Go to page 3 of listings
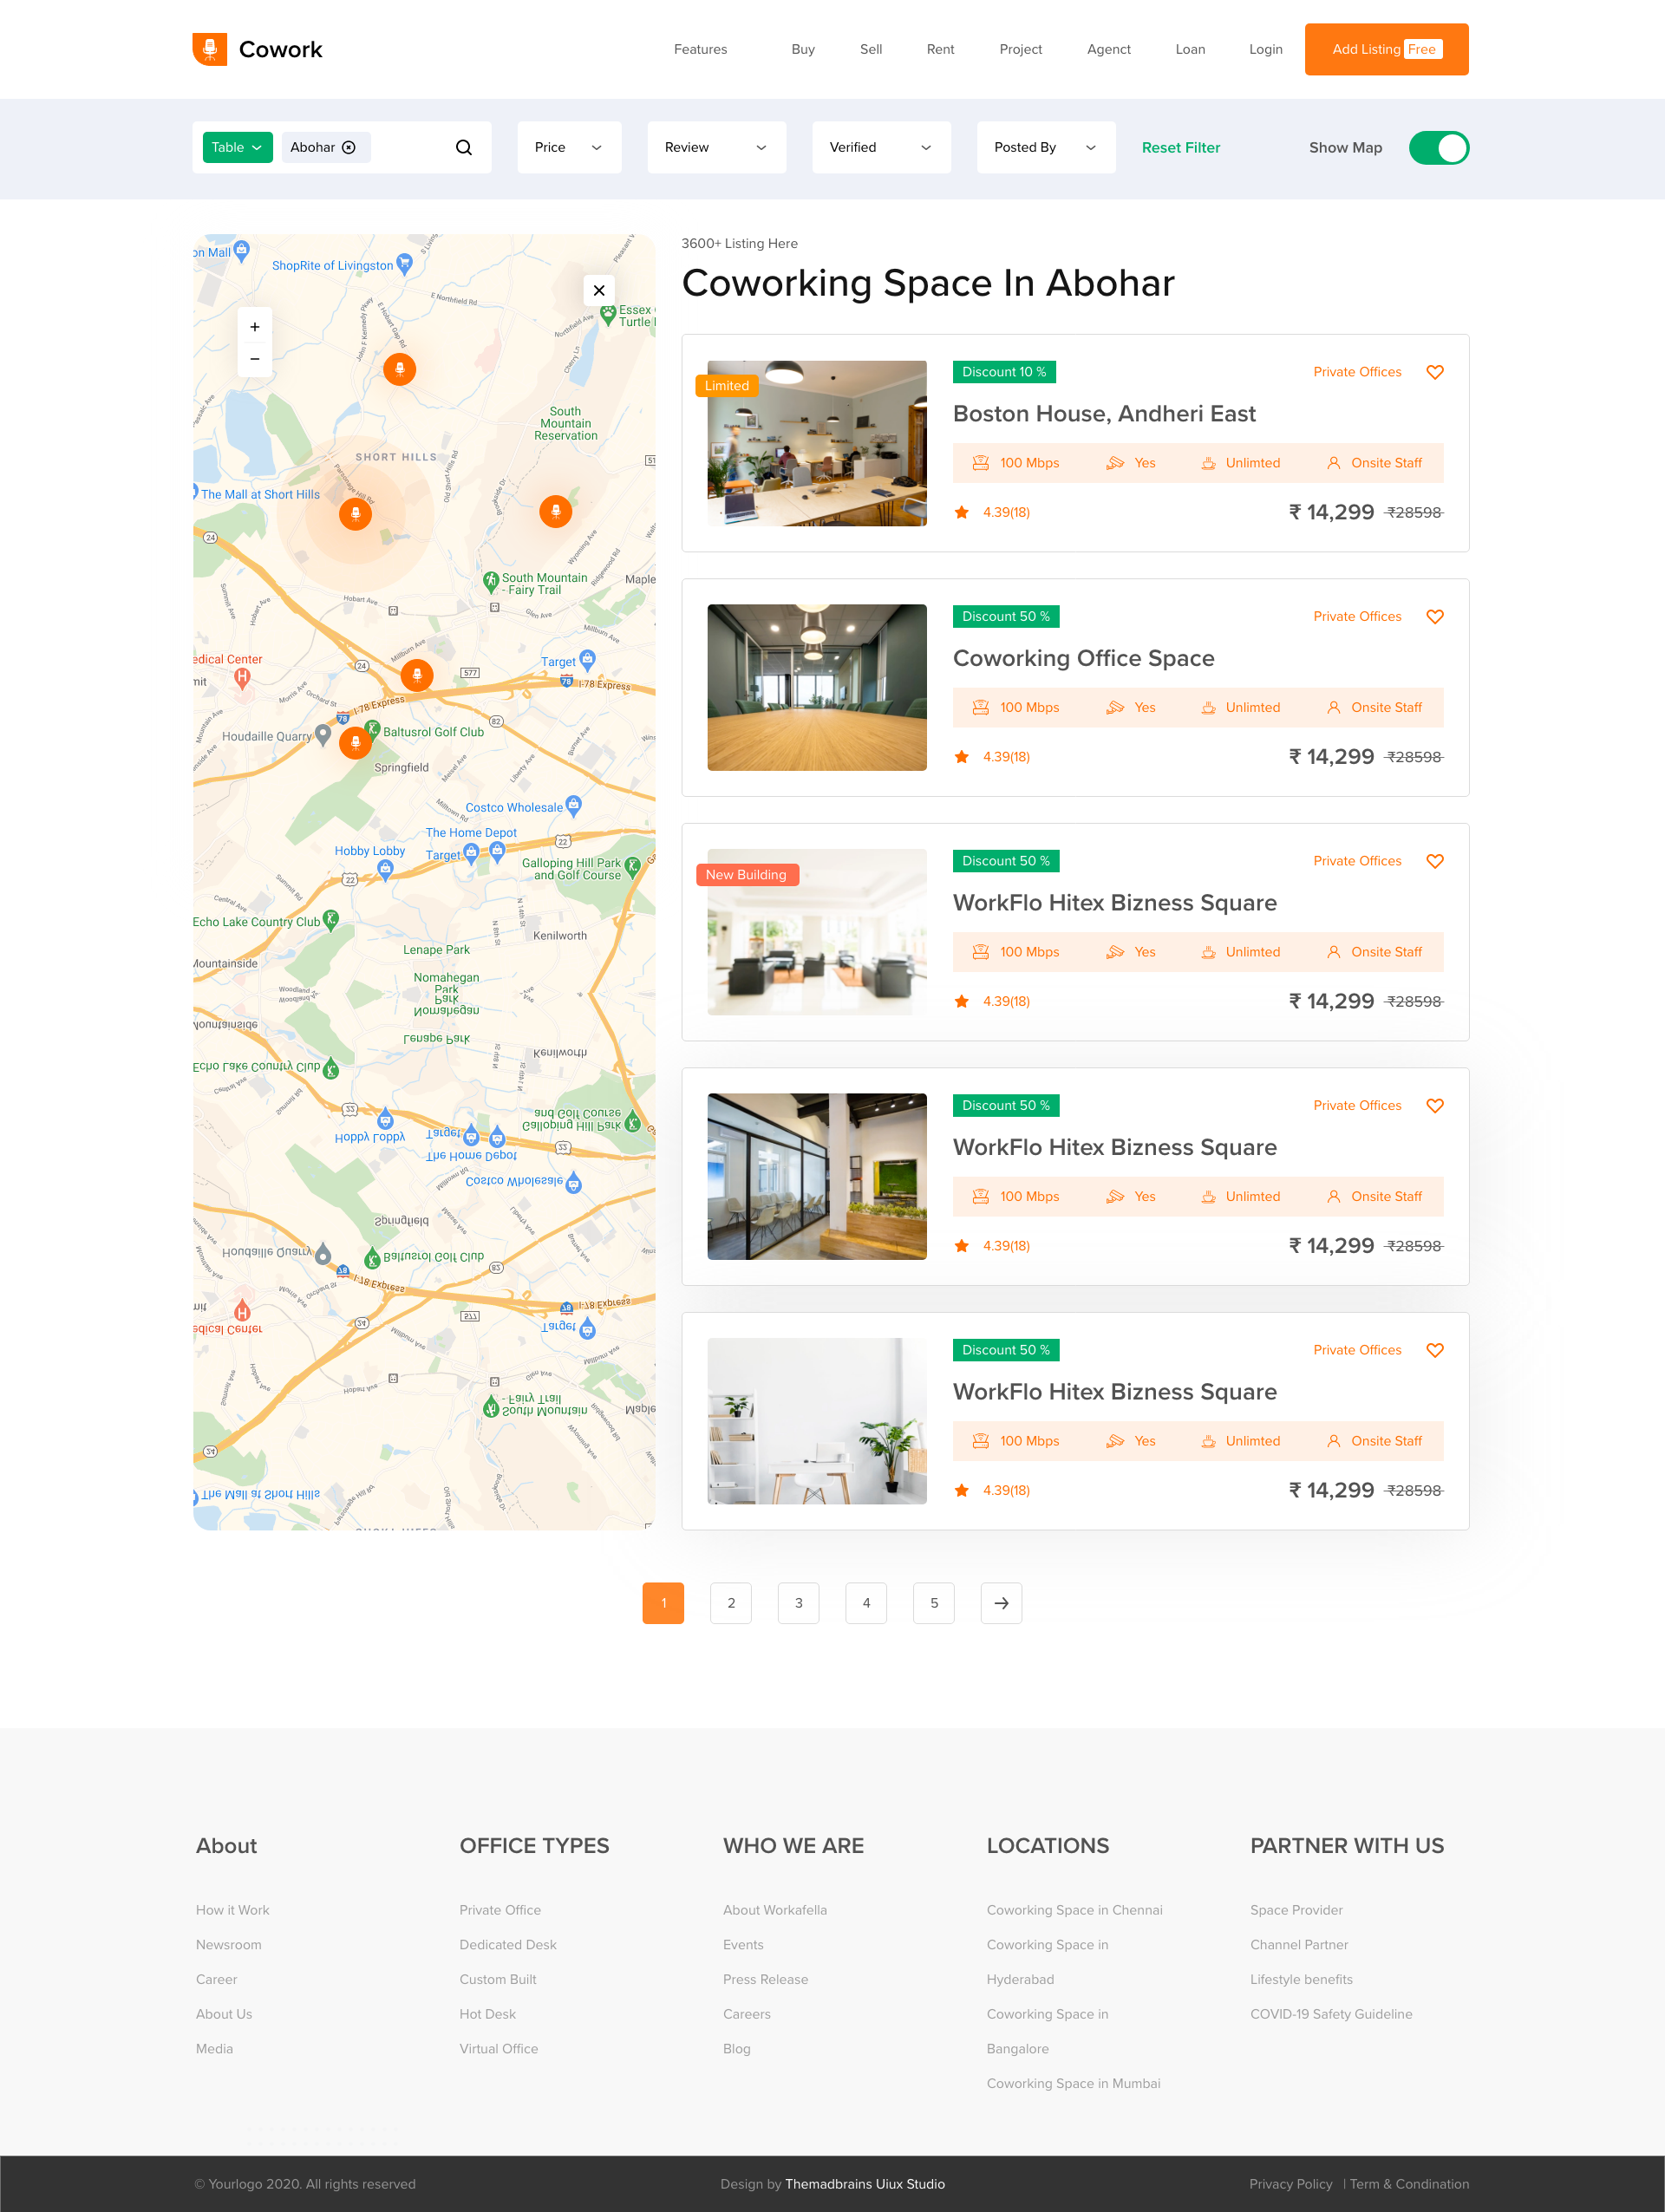This screenshot has height=2212, width=1665. coord(798,1603)
